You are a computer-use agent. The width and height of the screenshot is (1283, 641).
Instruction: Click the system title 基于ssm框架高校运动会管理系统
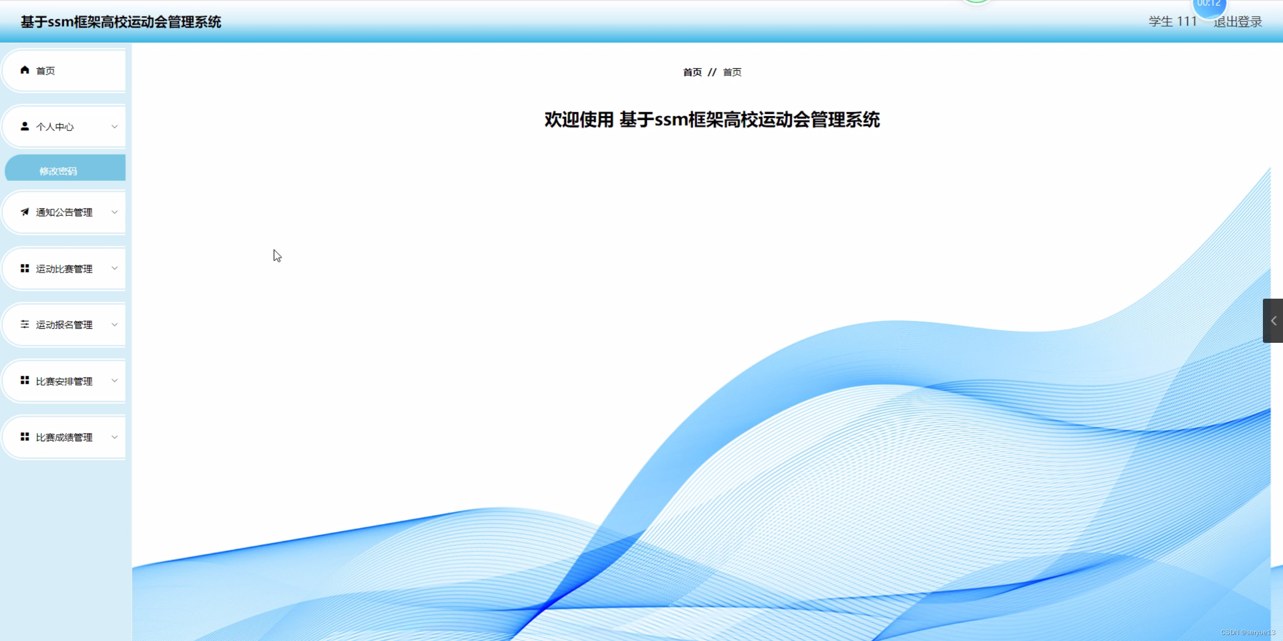[x=120, y=22]
